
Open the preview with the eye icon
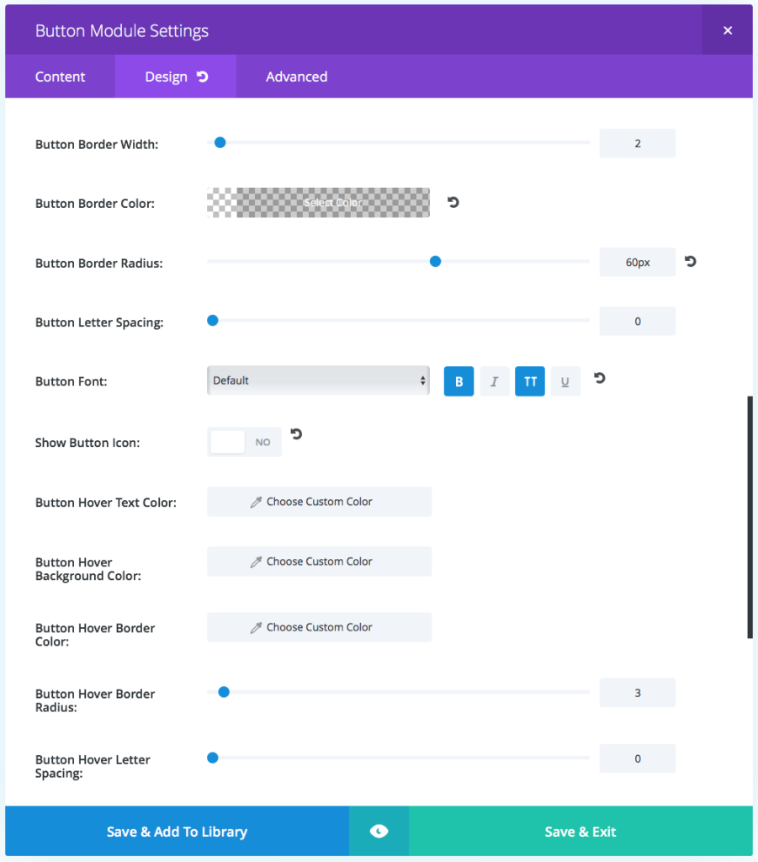pyautogui.click(x=378, y=831)
